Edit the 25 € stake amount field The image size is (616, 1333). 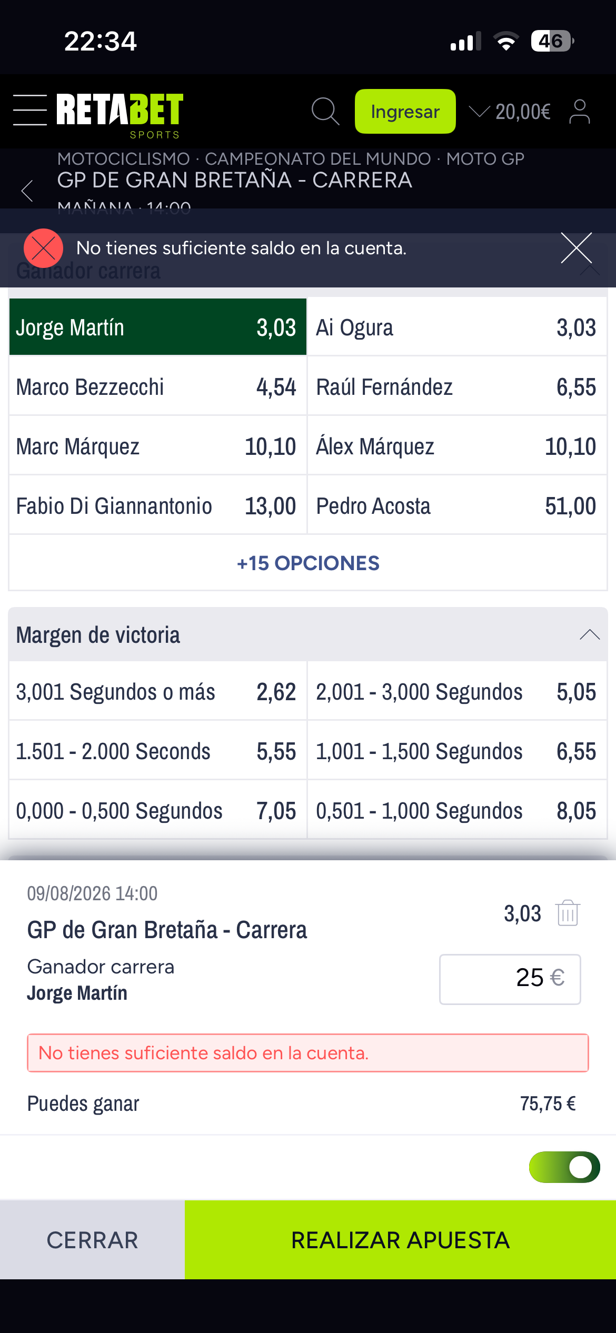[x=510, y=979]
